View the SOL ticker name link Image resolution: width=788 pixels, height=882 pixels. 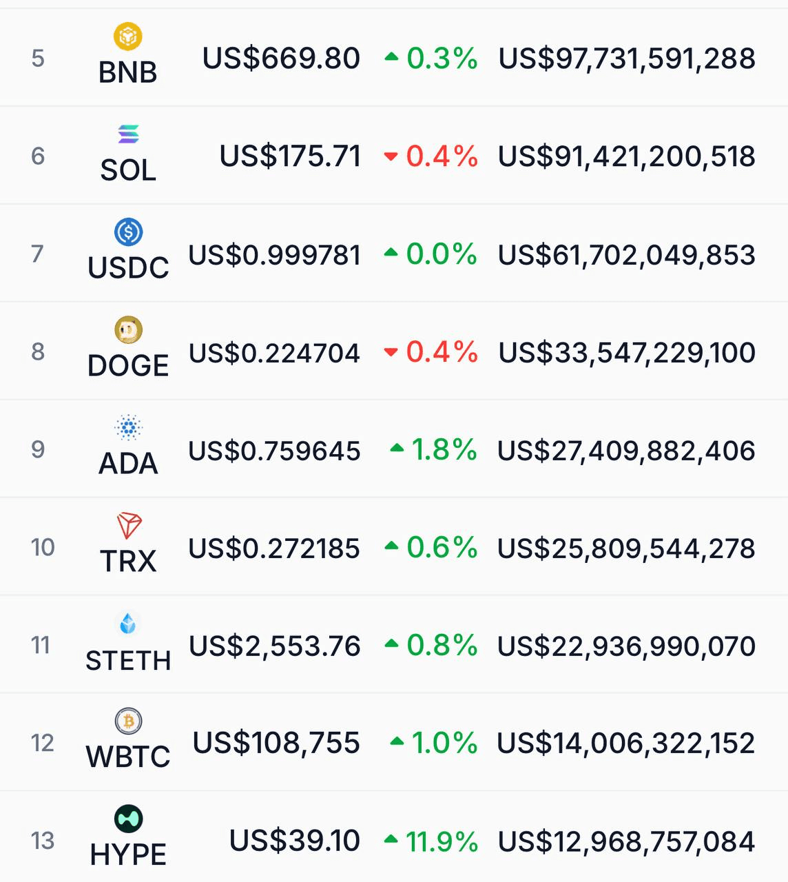coord(128,170)
